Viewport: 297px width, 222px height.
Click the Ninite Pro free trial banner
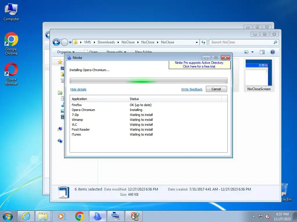[200, 65]
